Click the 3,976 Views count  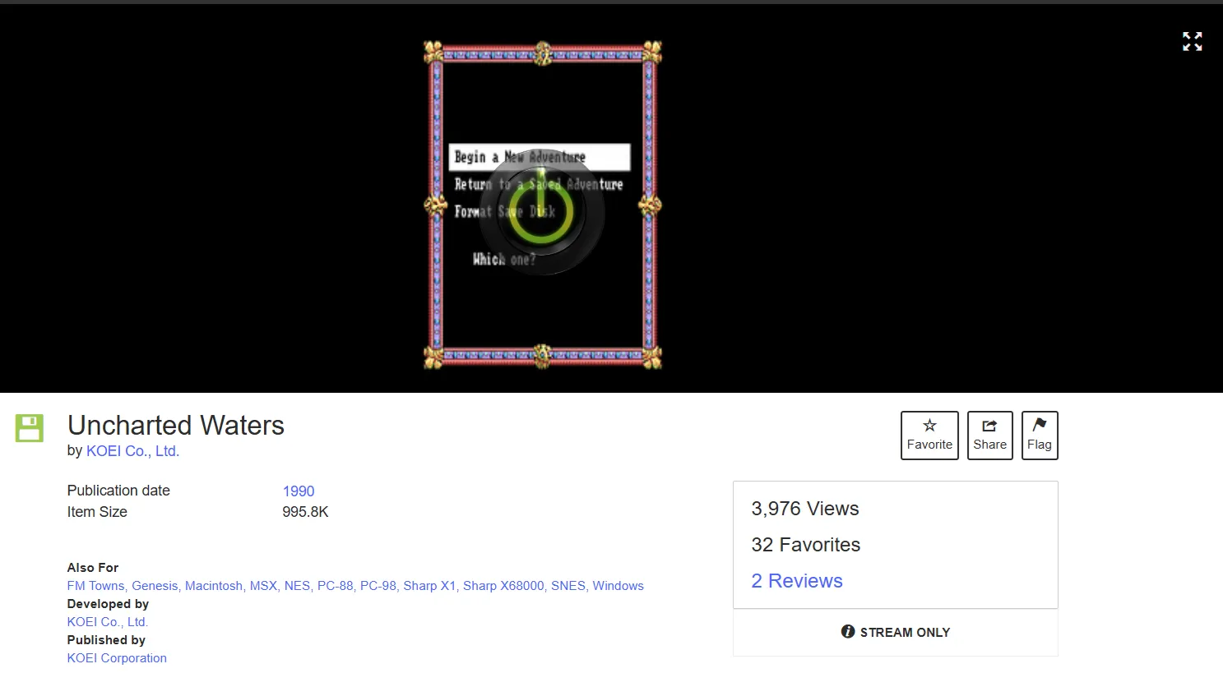pyautogui.click(x=805, y=509)
